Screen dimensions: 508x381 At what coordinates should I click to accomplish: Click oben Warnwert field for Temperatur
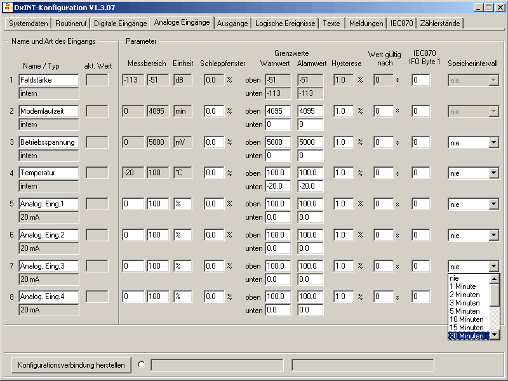277,173
